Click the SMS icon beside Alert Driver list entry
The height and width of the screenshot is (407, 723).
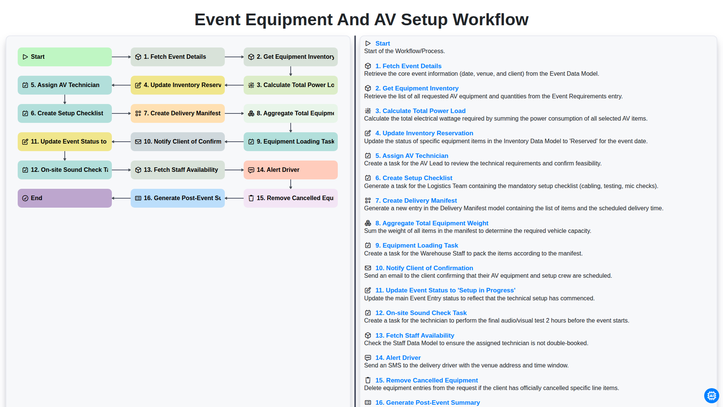[x=368, y=358]
